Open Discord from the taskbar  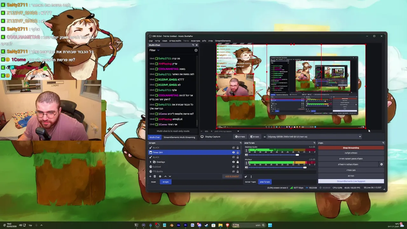(x=199, y=225)
